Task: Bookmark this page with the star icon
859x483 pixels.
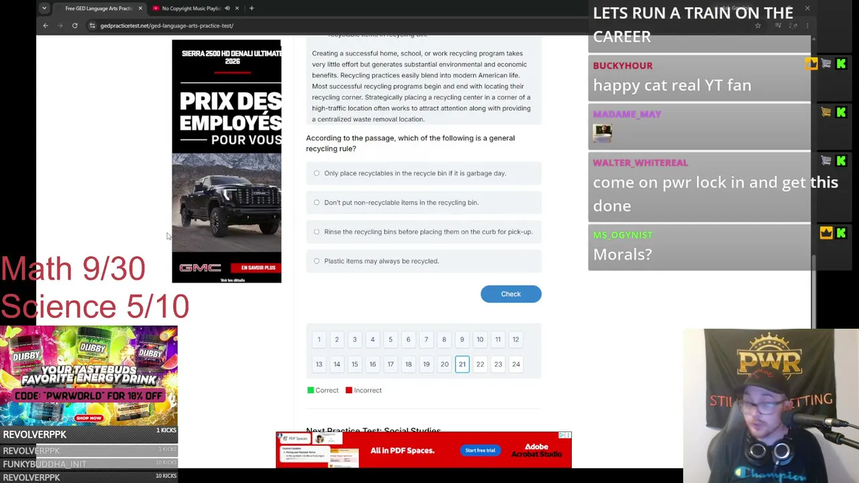Action: [x=758, y=25]
